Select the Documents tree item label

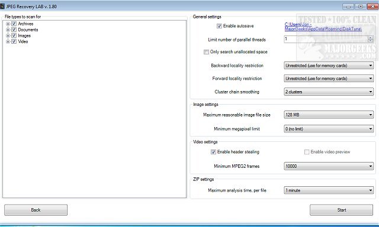(28, 30)
